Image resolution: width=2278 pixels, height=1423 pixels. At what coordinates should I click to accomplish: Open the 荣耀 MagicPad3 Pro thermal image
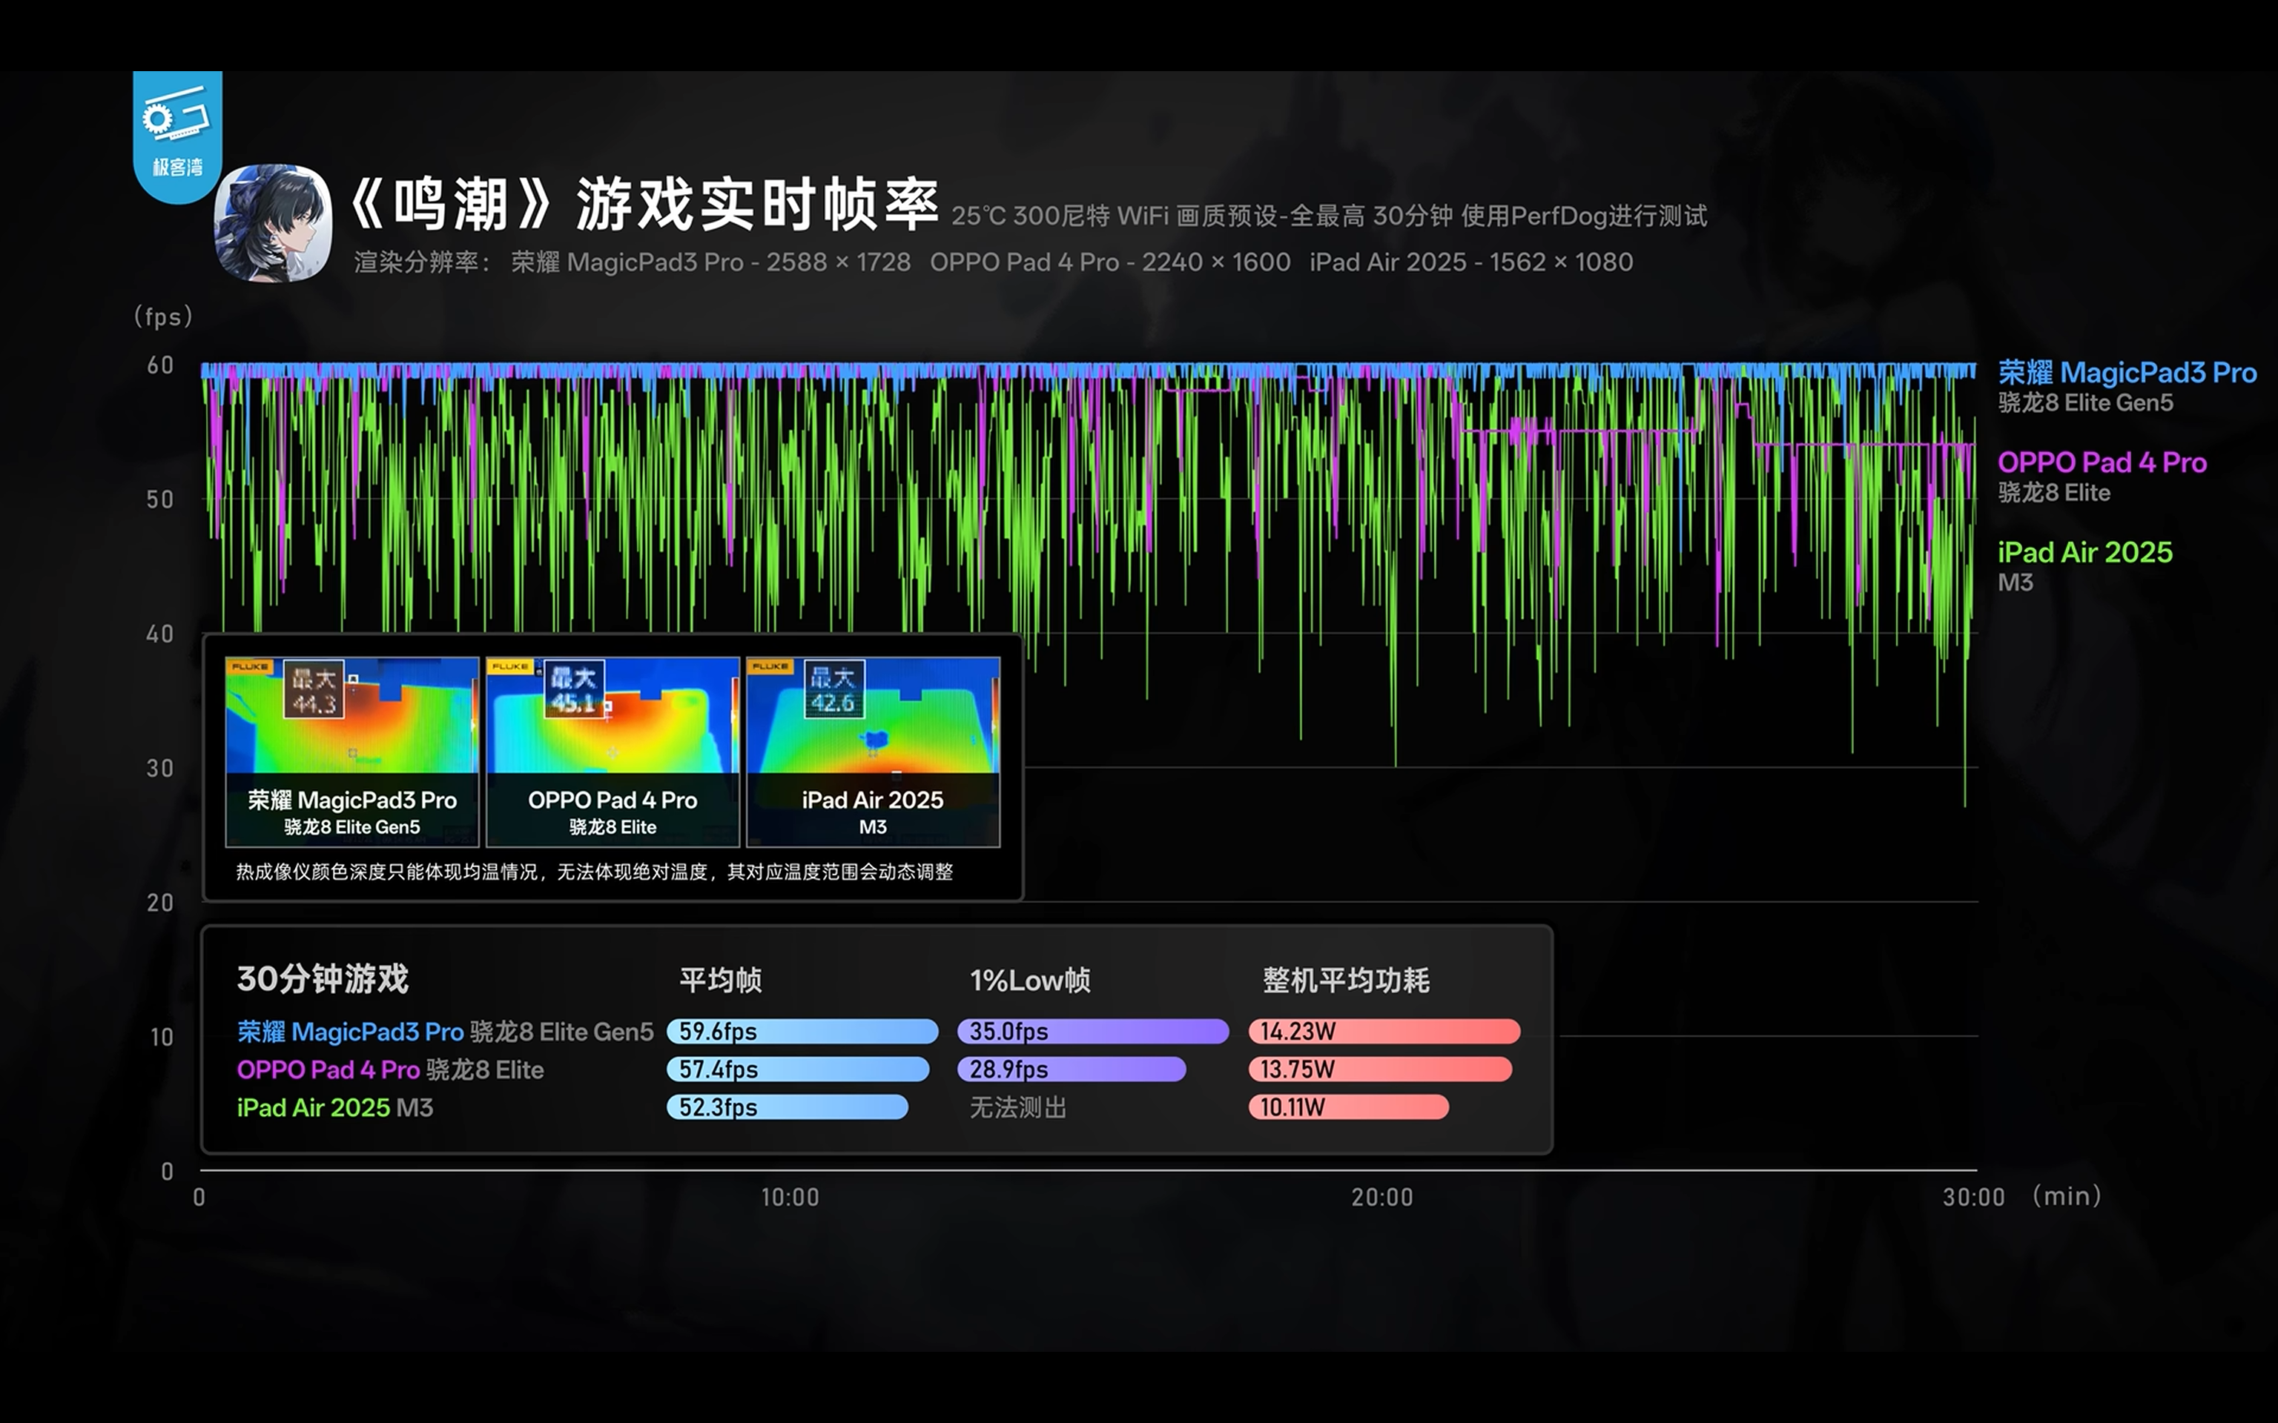(352, 751)
